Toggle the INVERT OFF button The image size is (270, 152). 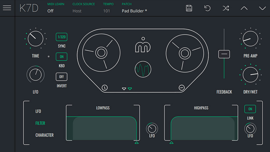61,77
